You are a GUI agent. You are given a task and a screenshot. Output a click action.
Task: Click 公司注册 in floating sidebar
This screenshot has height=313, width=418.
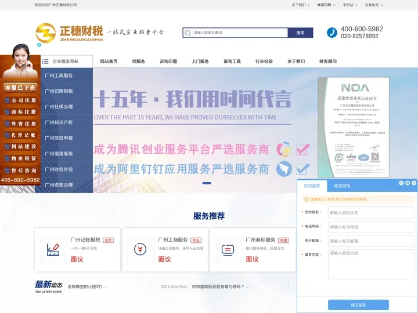pyautogui.click(x=20, y=100)
